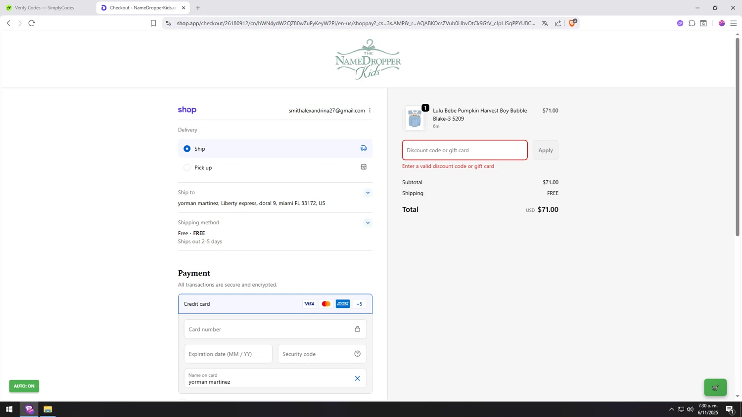742x417 pixels.
Task: Show security code help icon
Action: [x=357, y=354]
